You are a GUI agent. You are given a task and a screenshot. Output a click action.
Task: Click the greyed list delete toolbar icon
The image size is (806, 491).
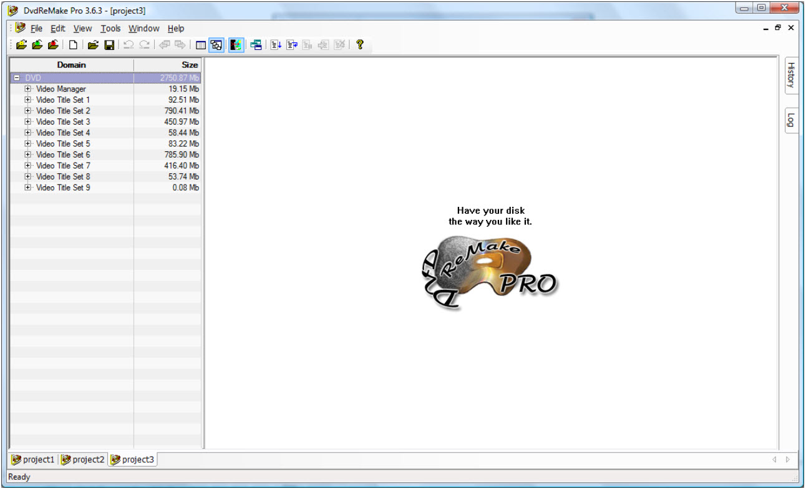[339, 45]
